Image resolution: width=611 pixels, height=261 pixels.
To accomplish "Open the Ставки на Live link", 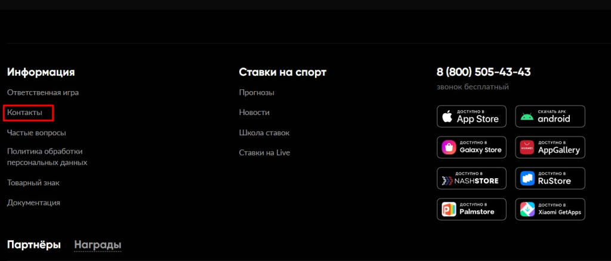I will [264, 153].
